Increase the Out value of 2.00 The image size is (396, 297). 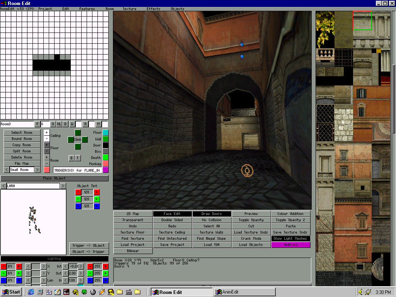tap(81, 273)
